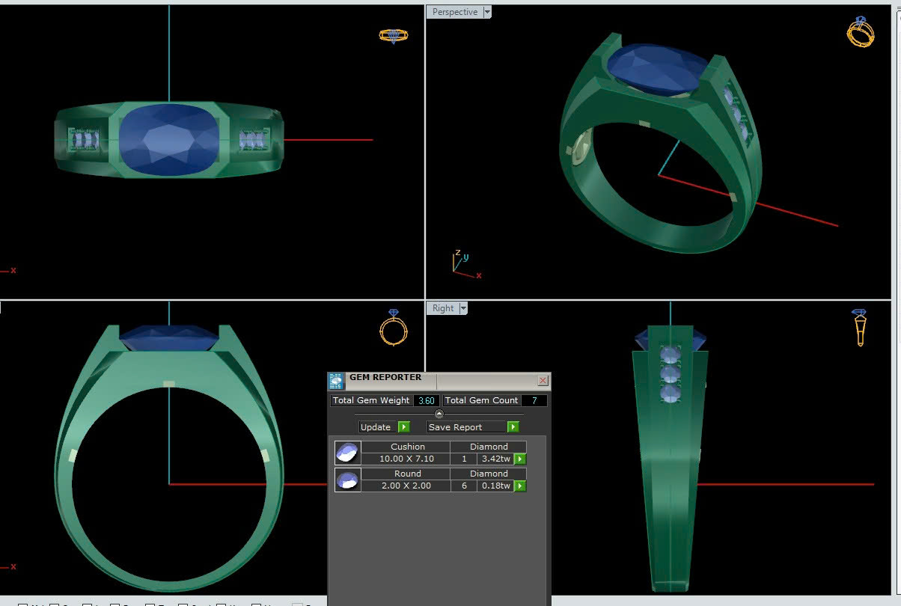This screenshot has height=606, width=901.
Task: Open the Perspective viewport dropdown arrow
Action: point(487,12)
